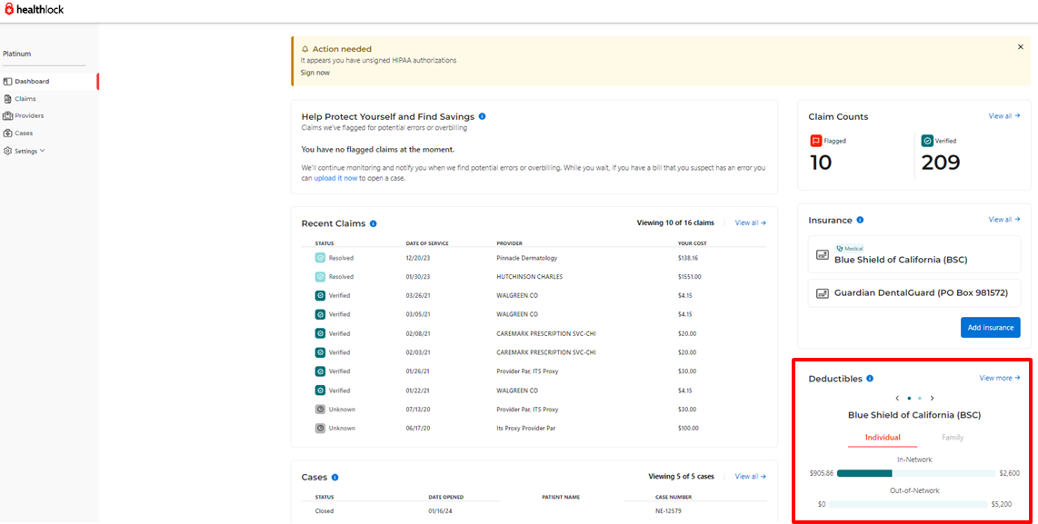Click Verified icon for 02/08/21 claim
The width and height of the screenshot is (1038, 524).
coord(321,333)
